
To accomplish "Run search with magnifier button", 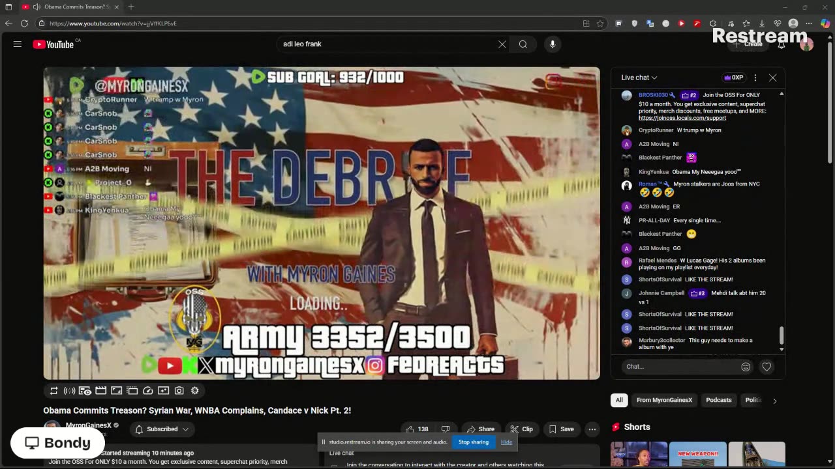I will (523, 44).
